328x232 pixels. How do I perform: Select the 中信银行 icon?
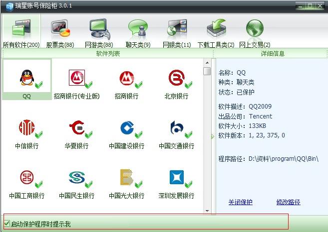27,127
